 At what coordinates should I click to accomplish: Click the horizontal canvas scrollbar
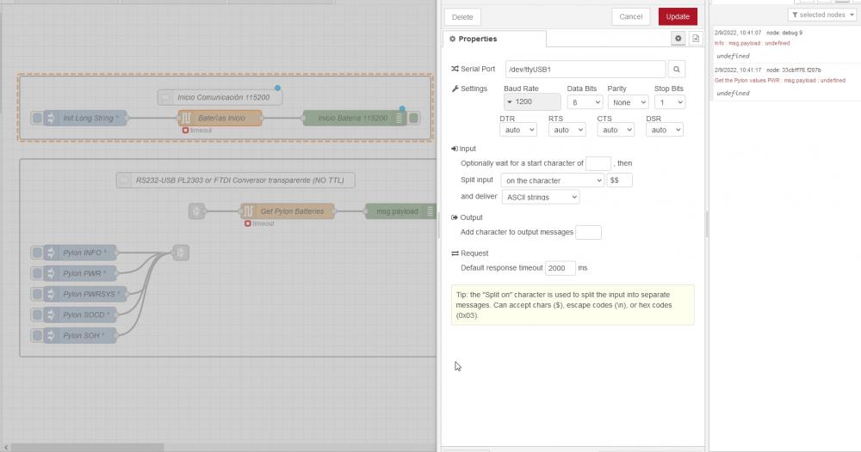[87, 448]
